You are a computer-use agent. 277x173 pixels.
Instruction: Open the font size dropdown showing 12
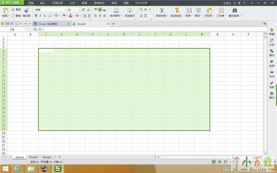pos(79,10)
